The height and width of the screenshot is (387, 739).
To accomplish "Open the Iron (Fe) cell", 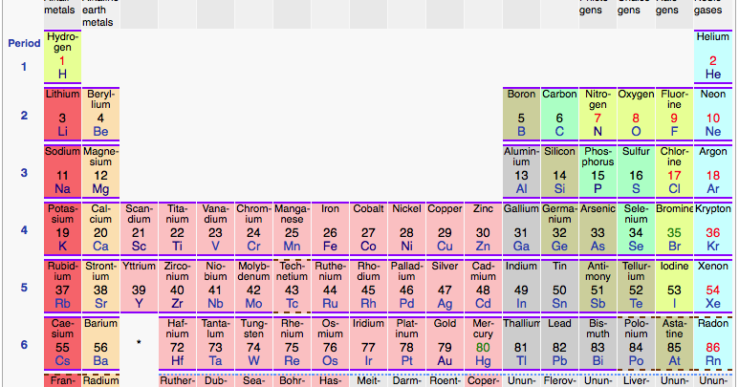I will pos(330,228).
